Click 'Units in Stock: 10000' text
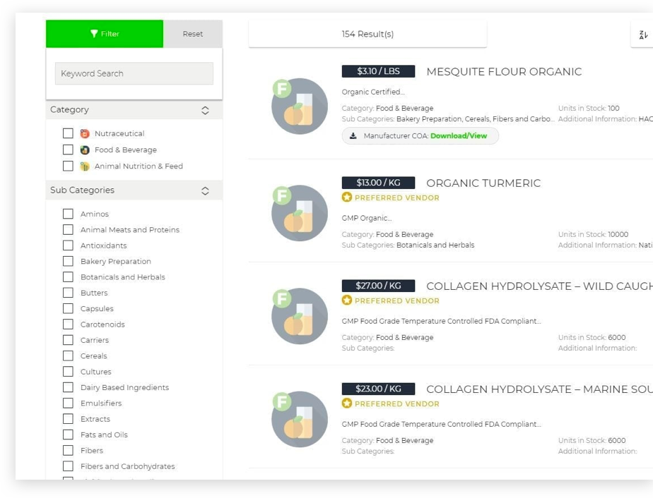 pos(593,234)
